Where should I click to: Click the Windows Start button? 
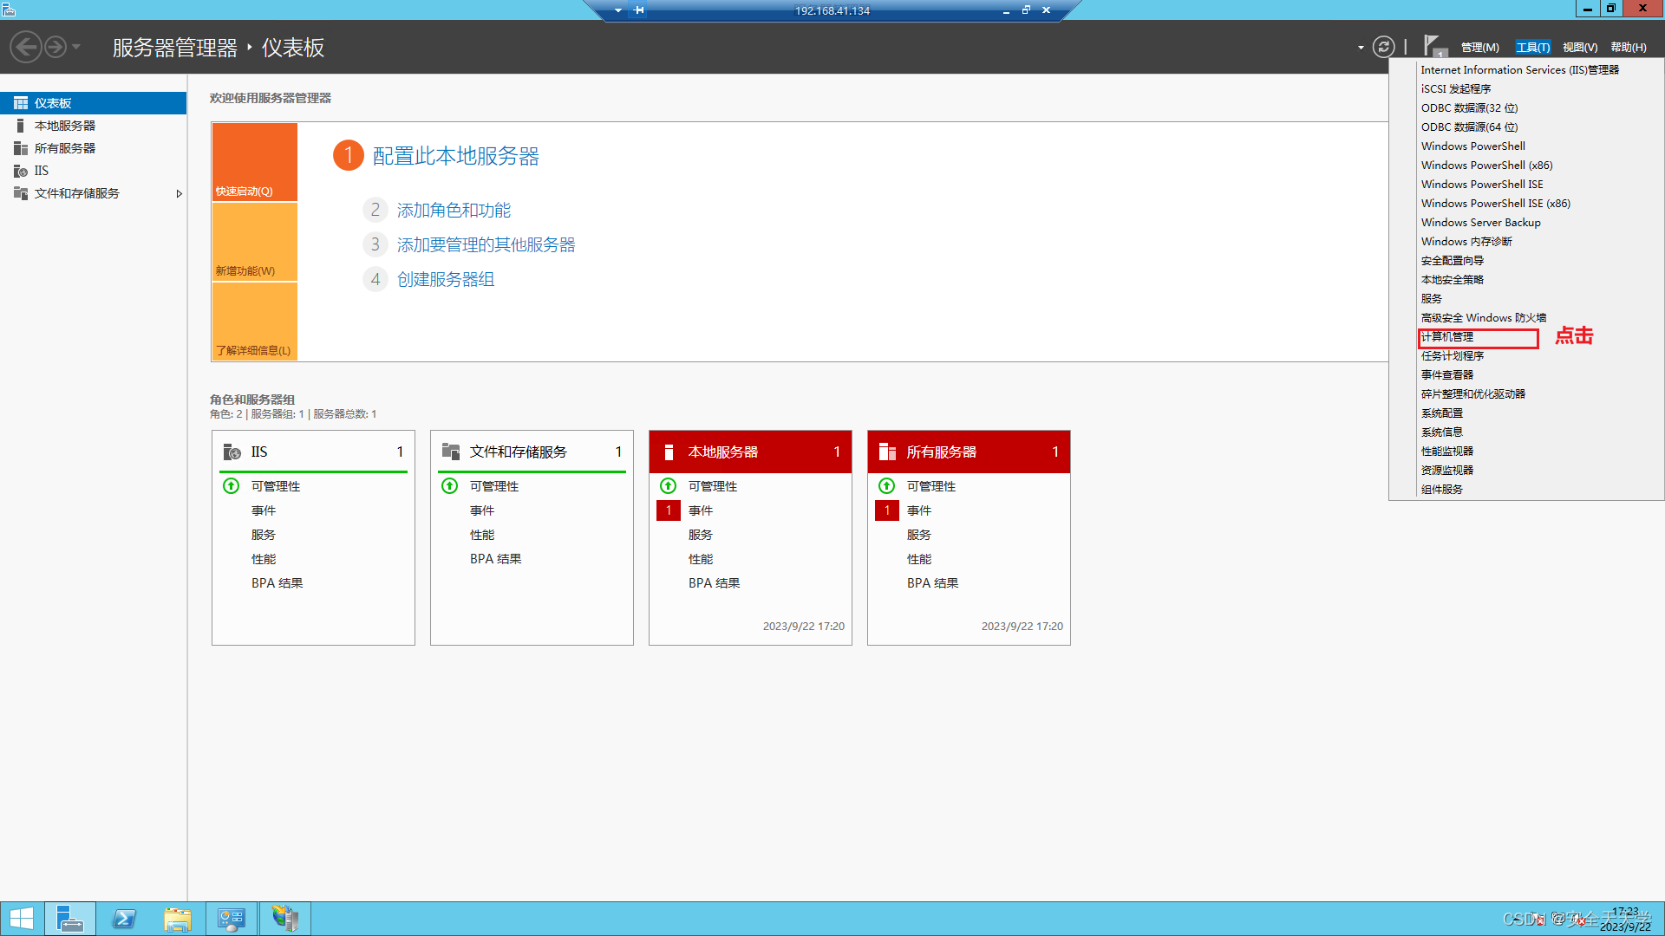[21, 919]
